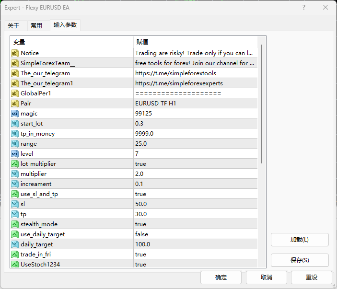Select the multiplier value 2.0 field

point(196,174)
